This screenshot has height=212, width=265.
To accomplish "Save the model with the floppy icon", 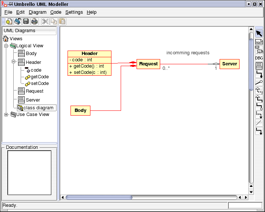I will 26,21.
